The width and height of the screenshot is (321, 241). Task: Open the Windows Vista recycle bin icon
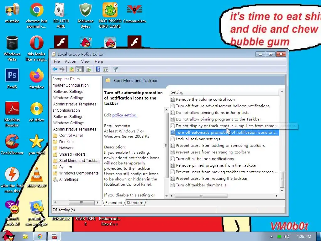click(x=12, y=48)
